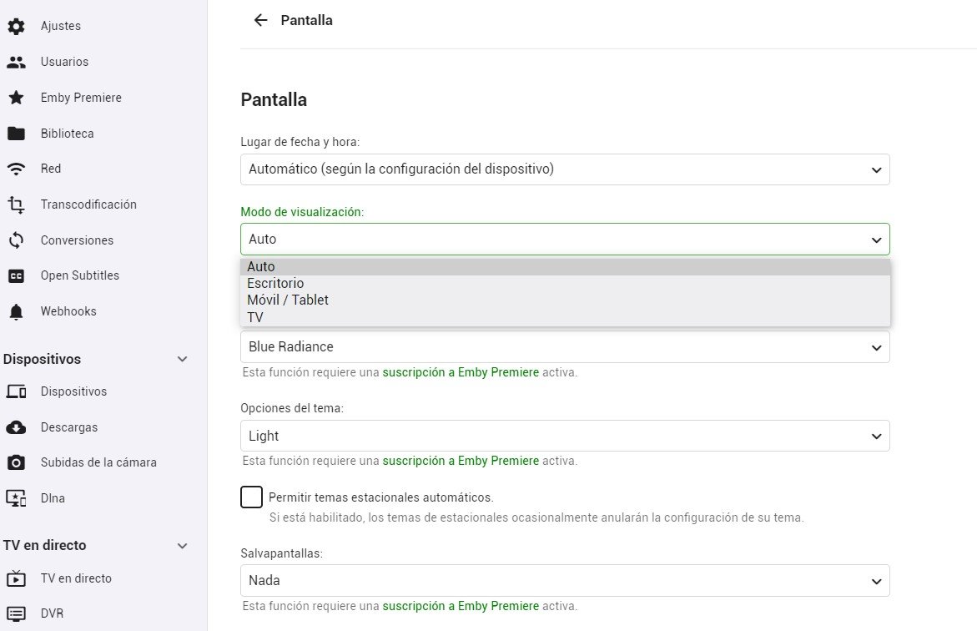Open the Lugar de fecha y hora dropdown
This screenshot has height=631, width=977.
(x=565, y=169)
